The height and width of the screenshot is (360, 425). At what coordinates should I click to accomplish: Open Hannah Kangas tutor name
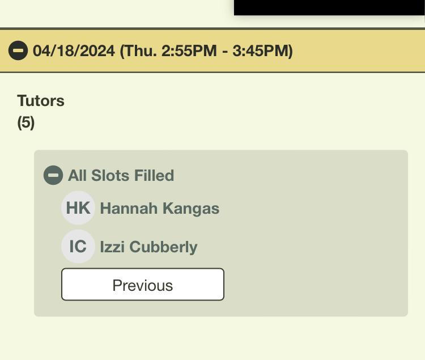click(x=159, y=209)
